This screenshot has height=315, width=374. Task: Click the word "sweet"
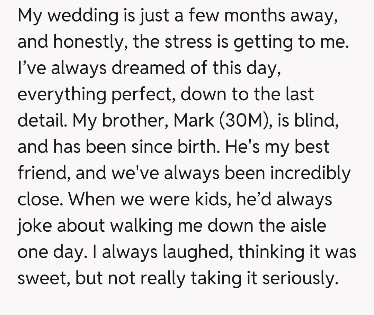(42, 278)
